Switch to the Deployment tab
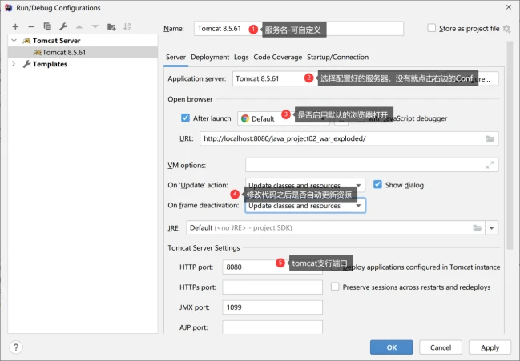 tap(210, 58)
